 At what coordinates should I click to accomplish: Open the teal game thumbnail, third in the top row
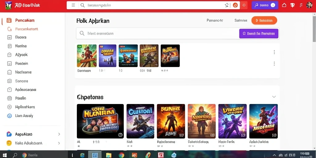coord(128,56)
